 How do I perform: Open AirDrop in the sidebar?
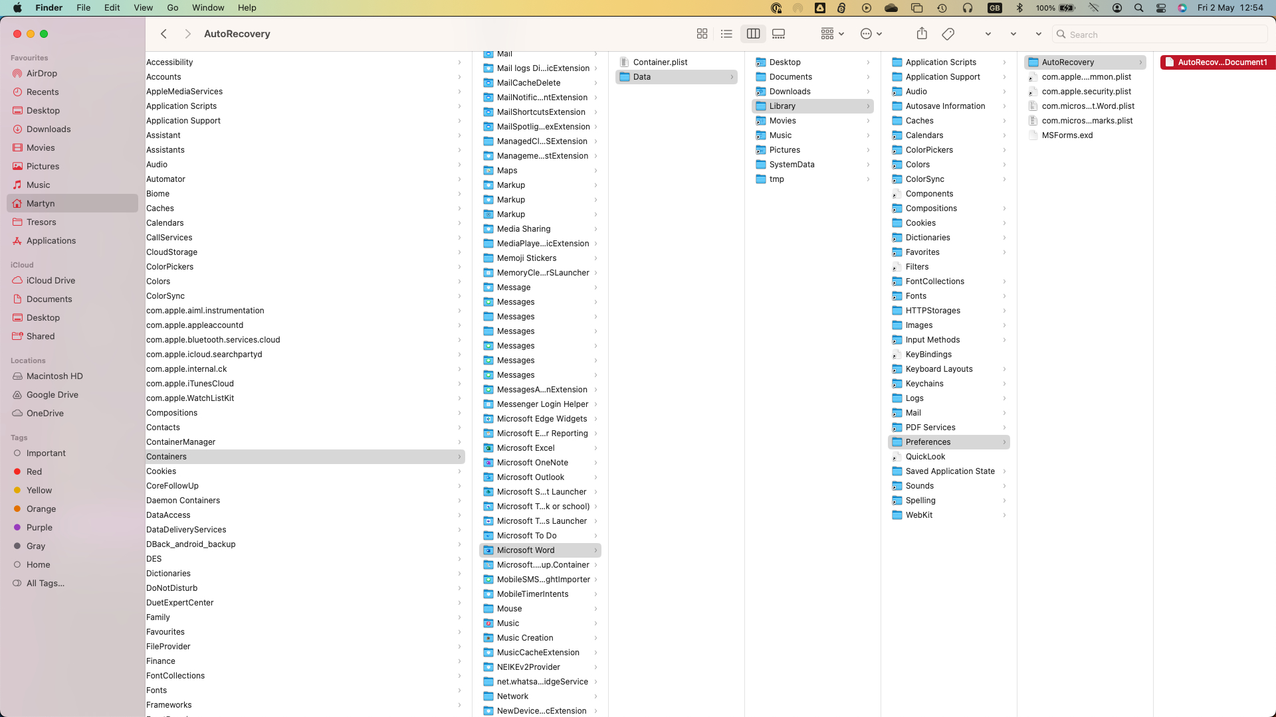tap(41, 74)
